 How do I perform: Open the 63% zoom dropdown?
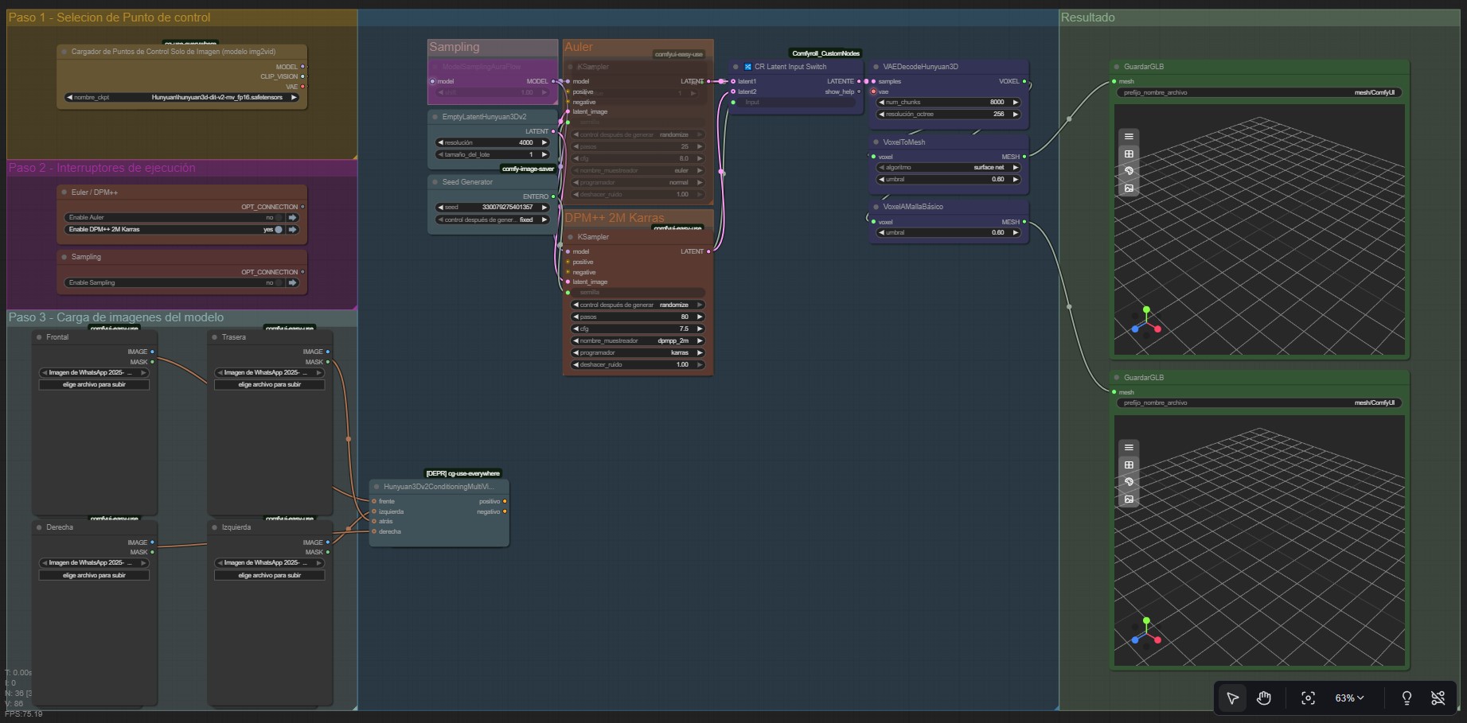pos(1349,698)
